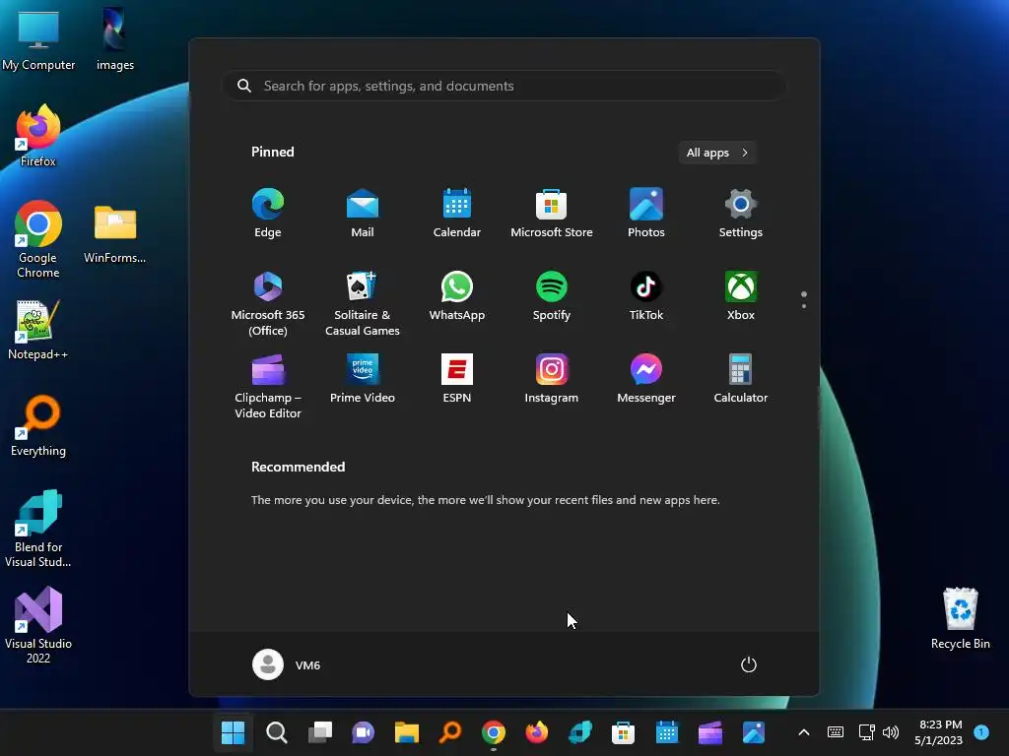Image resolution: width=1009 pixels, height=756 pixels.
Task: Open the notification badge in tray
Action: tap(981, 732)
